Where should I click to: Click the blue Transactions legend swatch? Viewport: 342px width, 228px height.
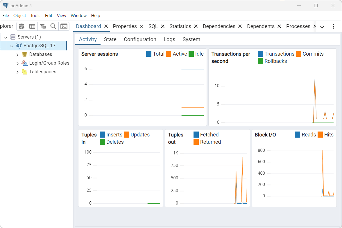pyautogui.click(x=260, y=54)
